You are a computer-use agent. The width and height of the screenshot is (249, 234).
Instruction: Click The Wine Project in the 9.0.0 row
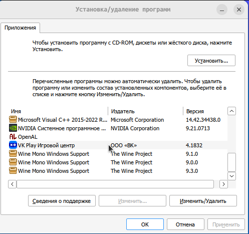pyautogui.click(x=131, y=162)
